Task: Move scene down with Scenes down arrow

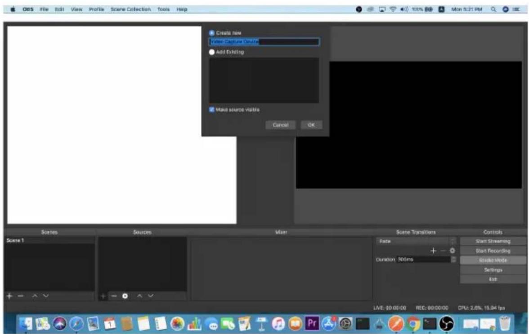Action: (x=46, y=296)
